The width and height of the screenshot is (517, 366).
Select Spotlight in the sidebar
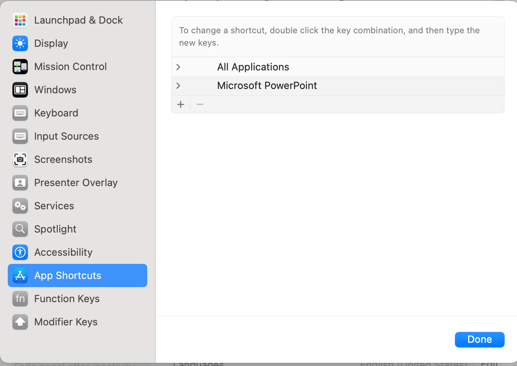click(78, 229)
